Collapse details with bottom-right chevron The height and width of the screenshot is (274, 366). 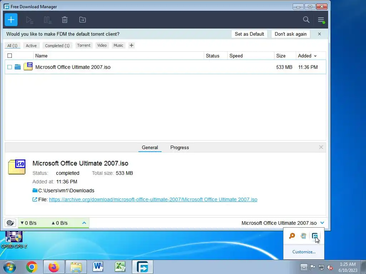click(322, 223)
